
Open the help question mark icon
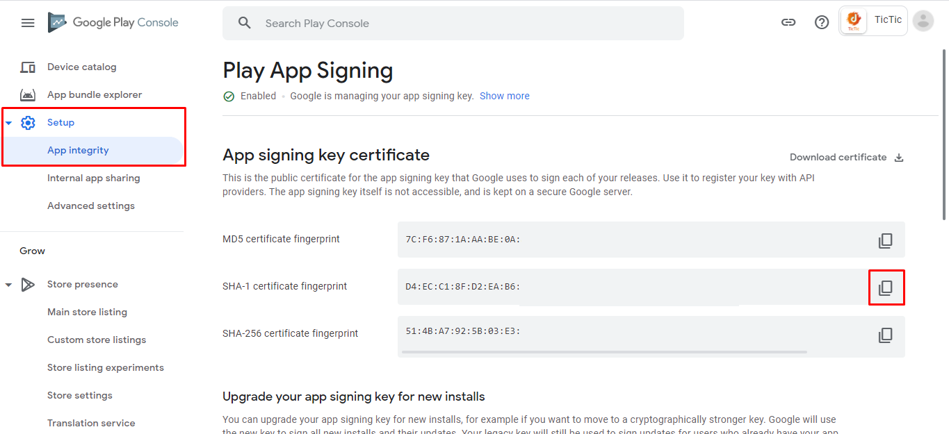(822, 22)
